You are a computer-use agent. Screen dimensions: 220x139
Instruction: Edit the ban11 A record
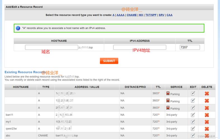(193, 115)
